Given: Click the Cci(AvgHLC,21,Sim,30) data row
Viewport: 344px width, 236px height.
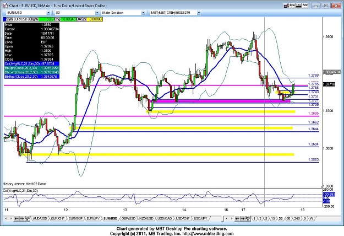Looking at the screenshot, I should click(31, 63).
